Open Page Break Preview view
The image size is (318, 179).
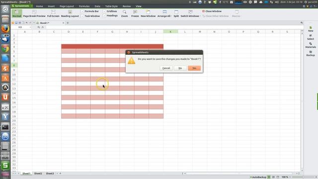pos(34,13)
